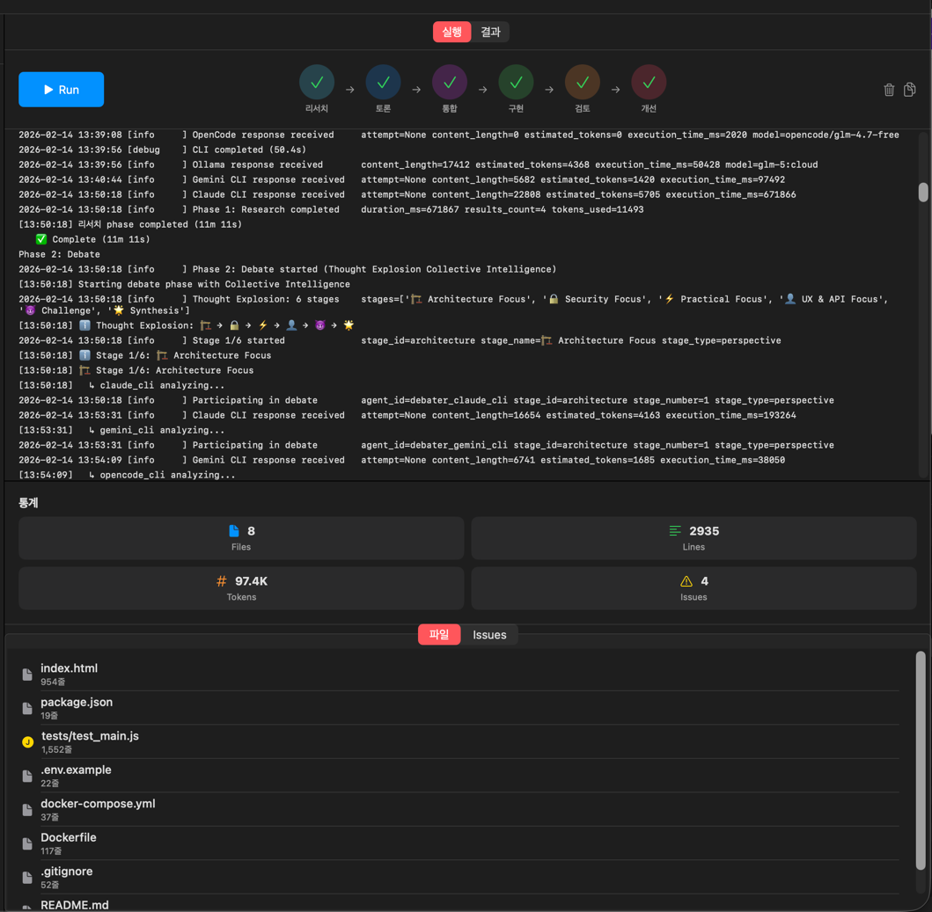The image size is (932, 912).
Task: Copy log output with clipboard icon
Action: click(910, 90)
